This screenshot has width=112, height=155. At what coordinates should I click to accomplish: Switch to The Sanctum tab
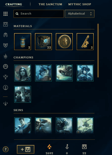tap(50, 4)
